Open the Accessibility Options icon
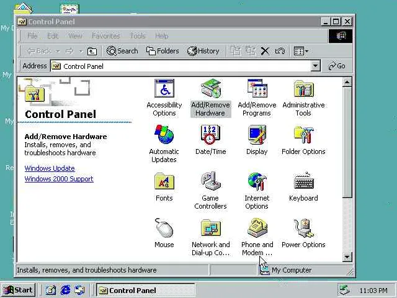Image resolution: width=397 pixels, height=298 pixels. point(164,97)
